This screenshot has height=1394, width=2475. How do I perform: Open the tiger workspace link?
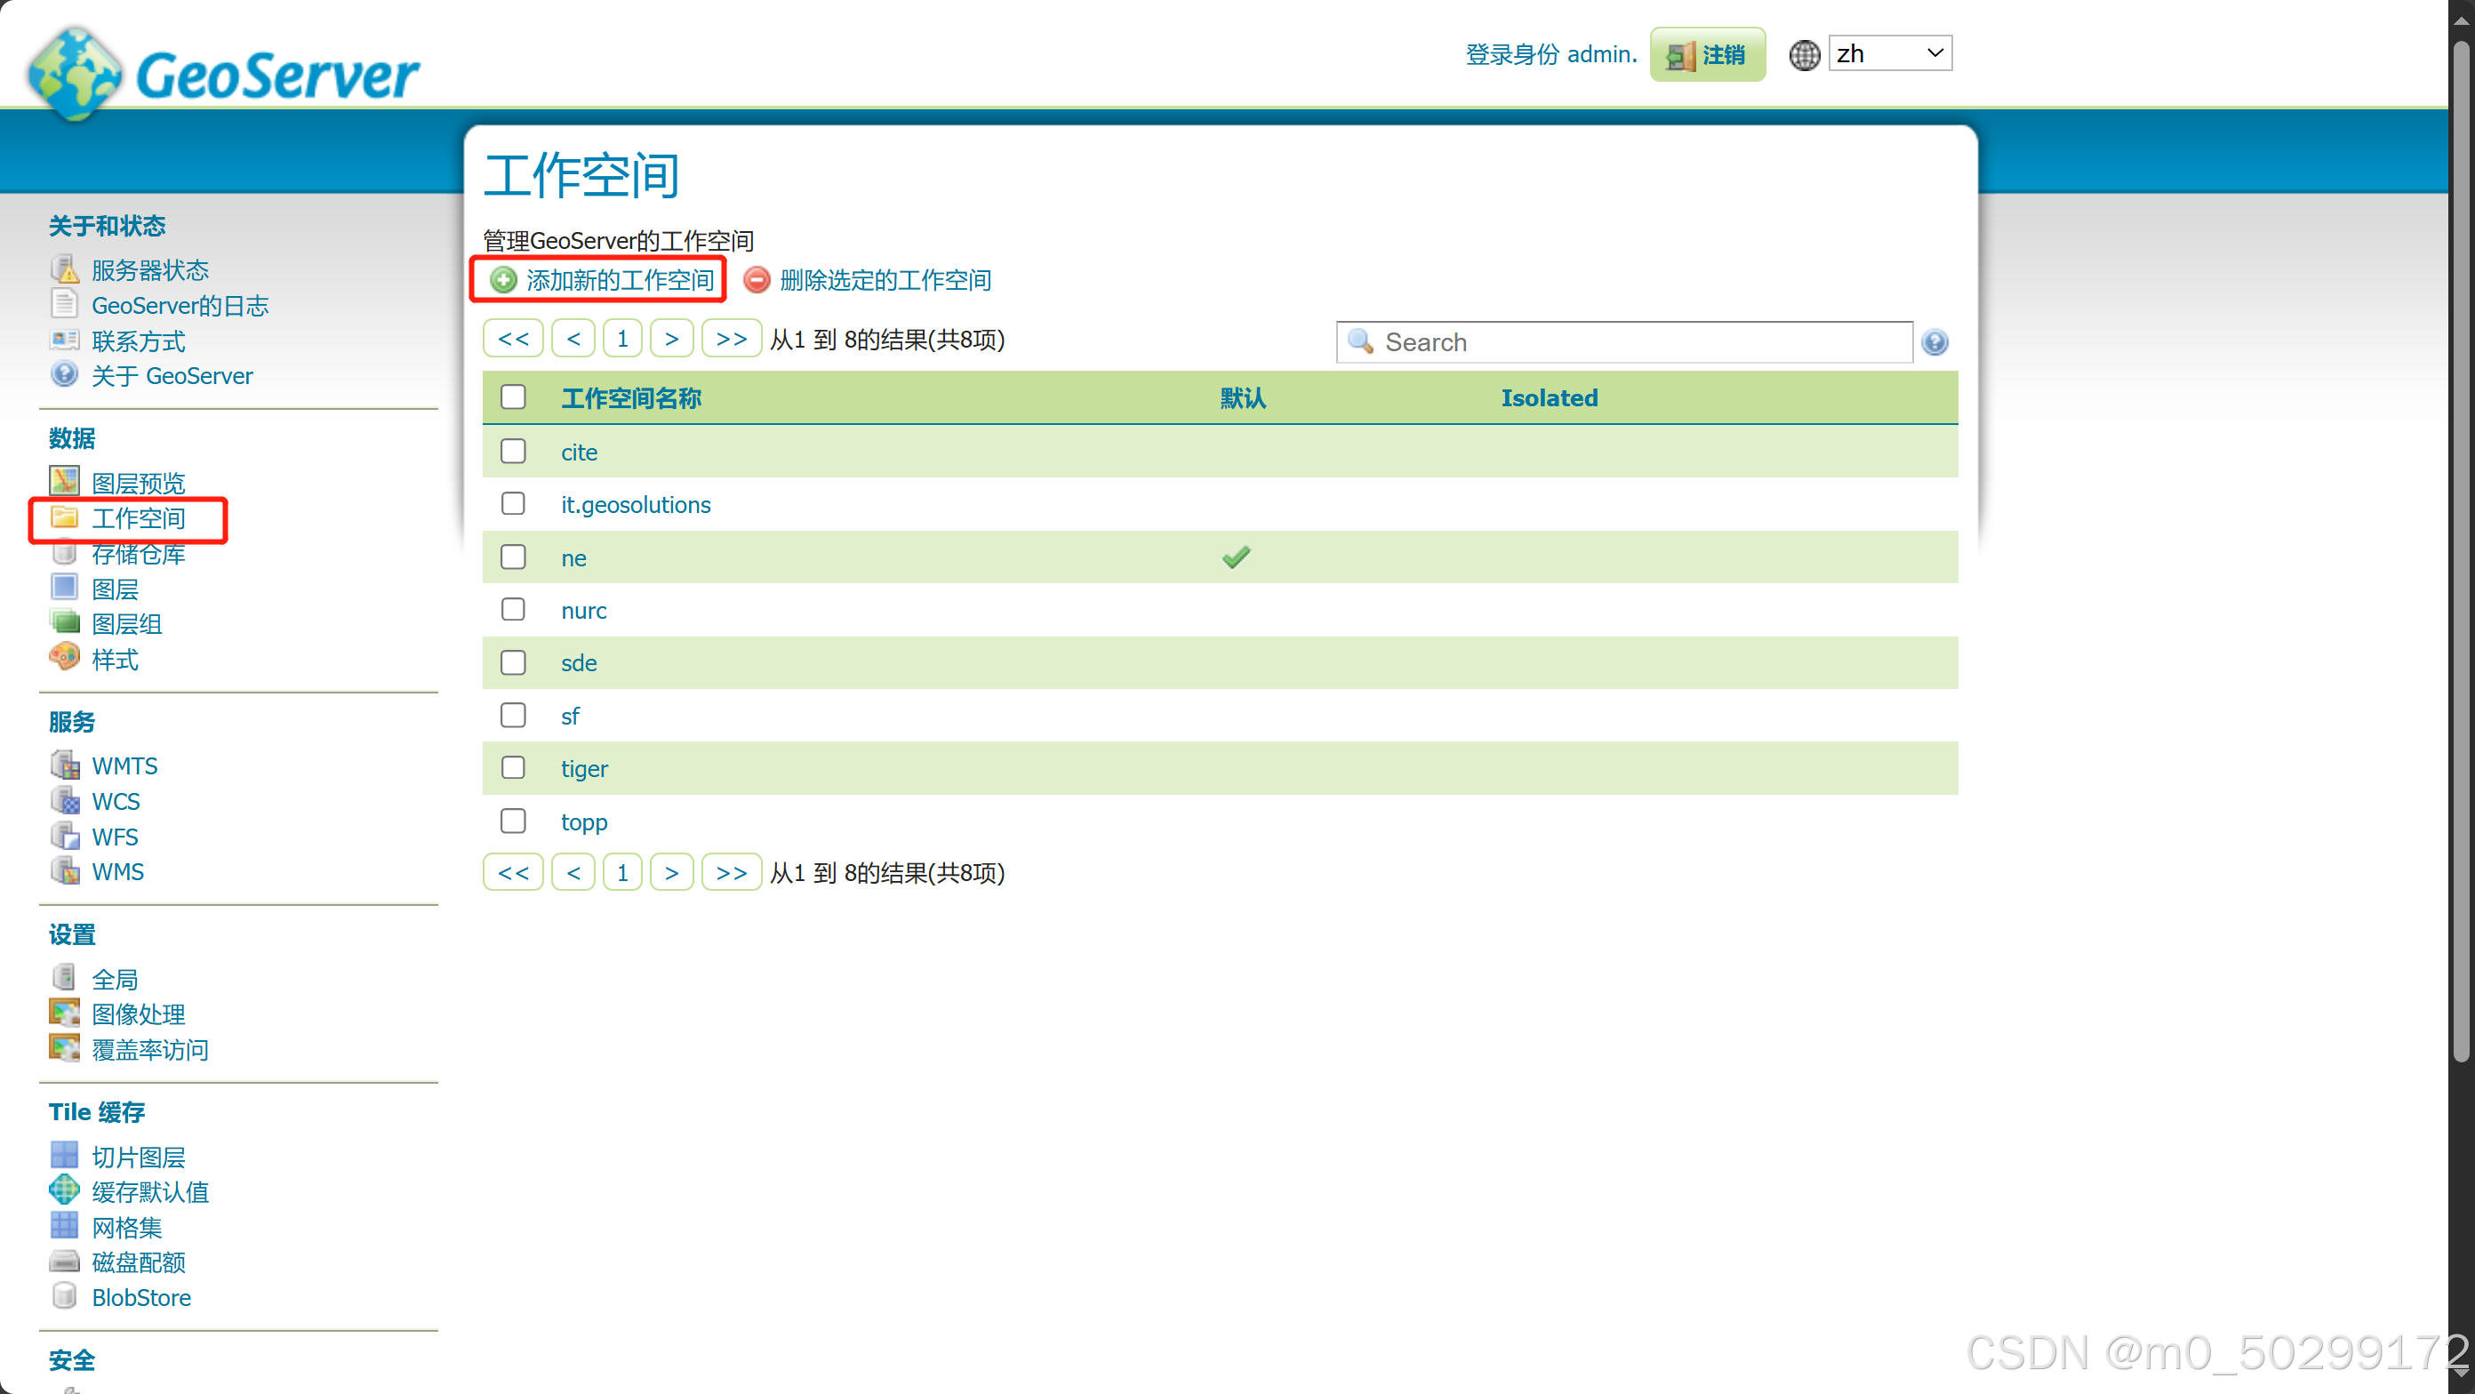(584, 769)
